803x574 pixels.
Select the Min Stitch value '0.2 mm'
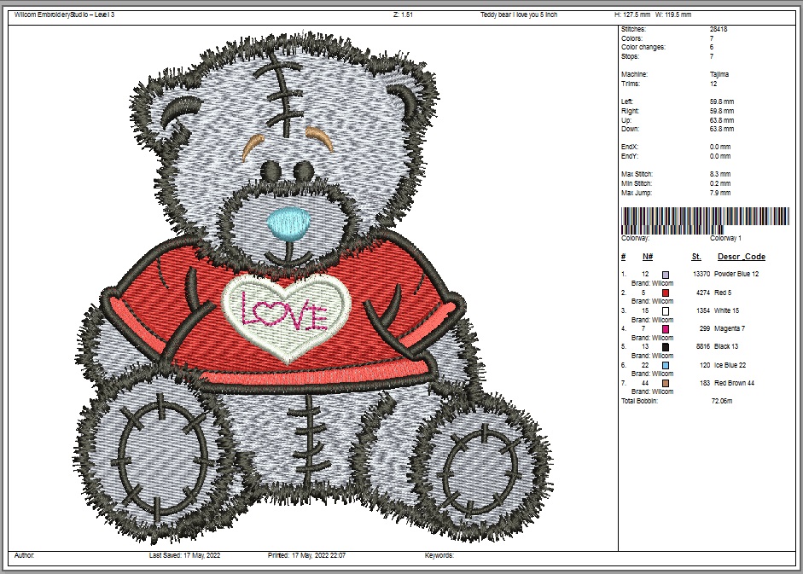[720, 183]
